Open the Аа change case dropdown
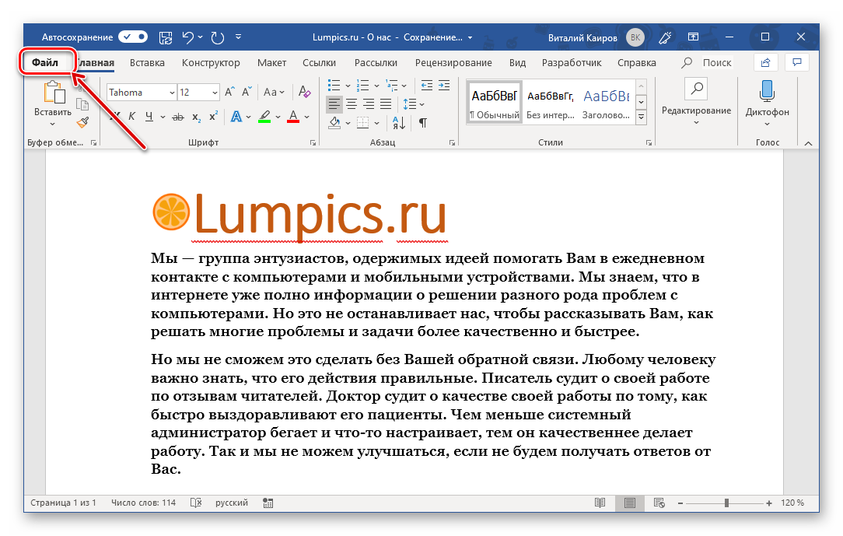Screen dimensions: 843x536 coord(274,92)
